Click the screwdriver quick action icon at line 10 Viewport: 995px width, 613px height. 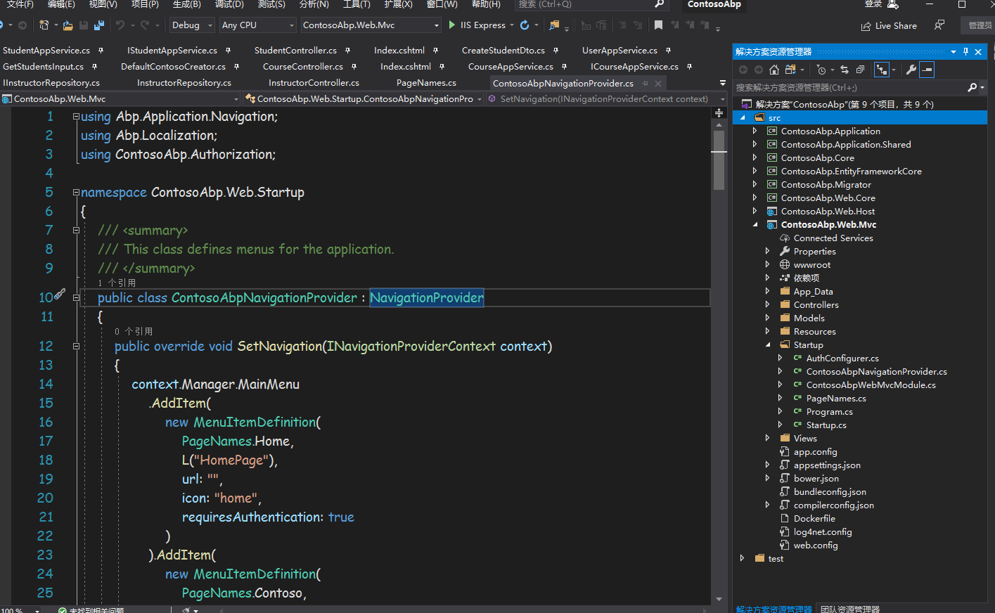60,294
